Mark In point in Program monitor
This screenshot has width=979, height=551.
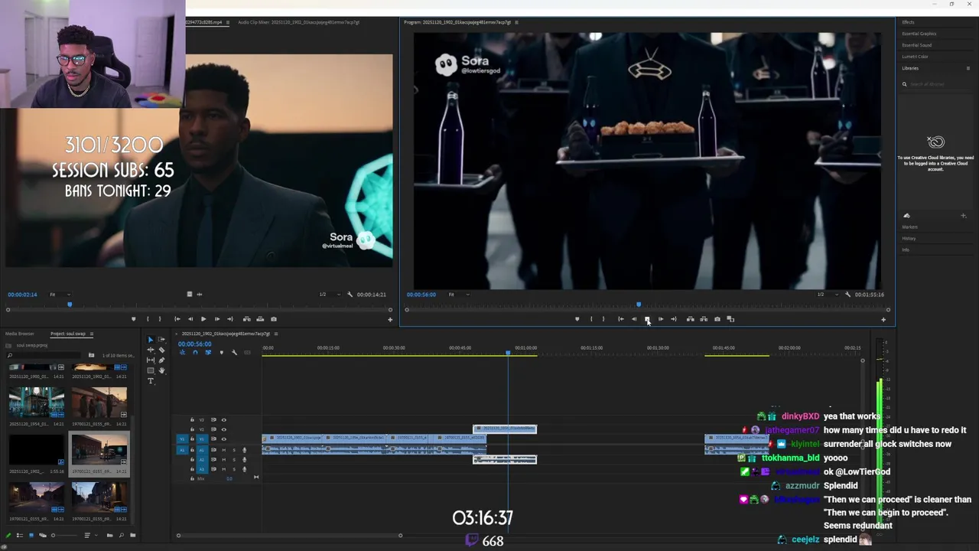[591, 319]
